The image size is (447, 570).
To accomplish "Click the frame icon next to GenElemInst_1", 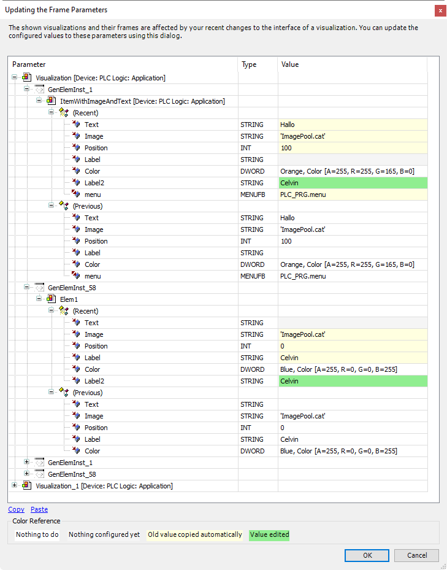I will tap(38, 90).
